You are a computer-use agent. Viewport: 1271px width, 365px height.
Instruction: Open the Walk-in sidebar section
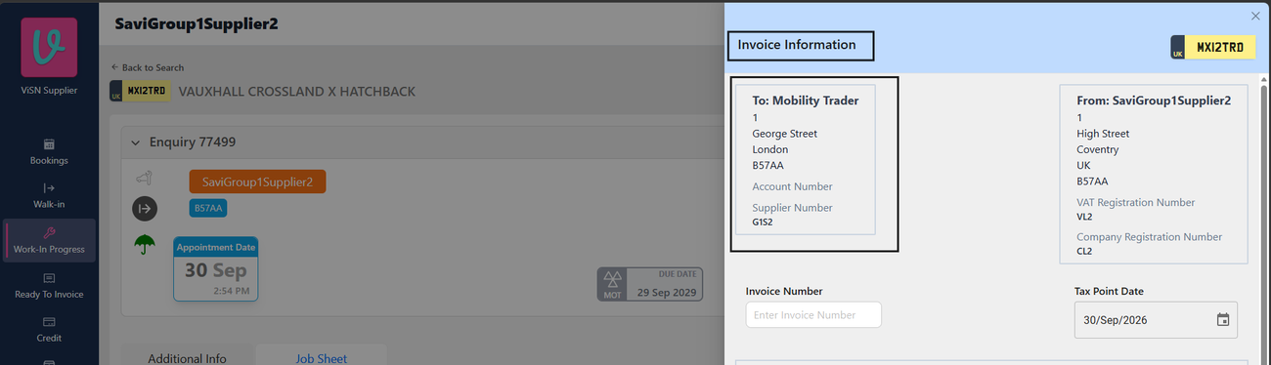[49, 195]
